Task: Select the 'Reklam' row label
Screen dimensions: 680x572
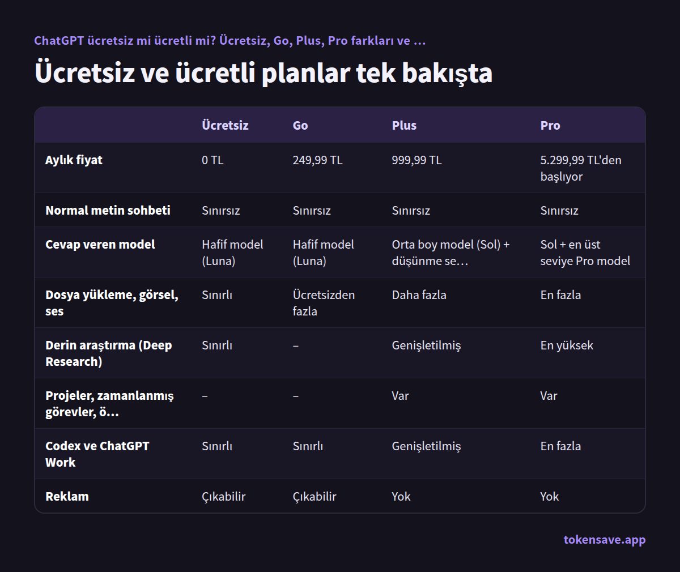Action: point(67,496)
